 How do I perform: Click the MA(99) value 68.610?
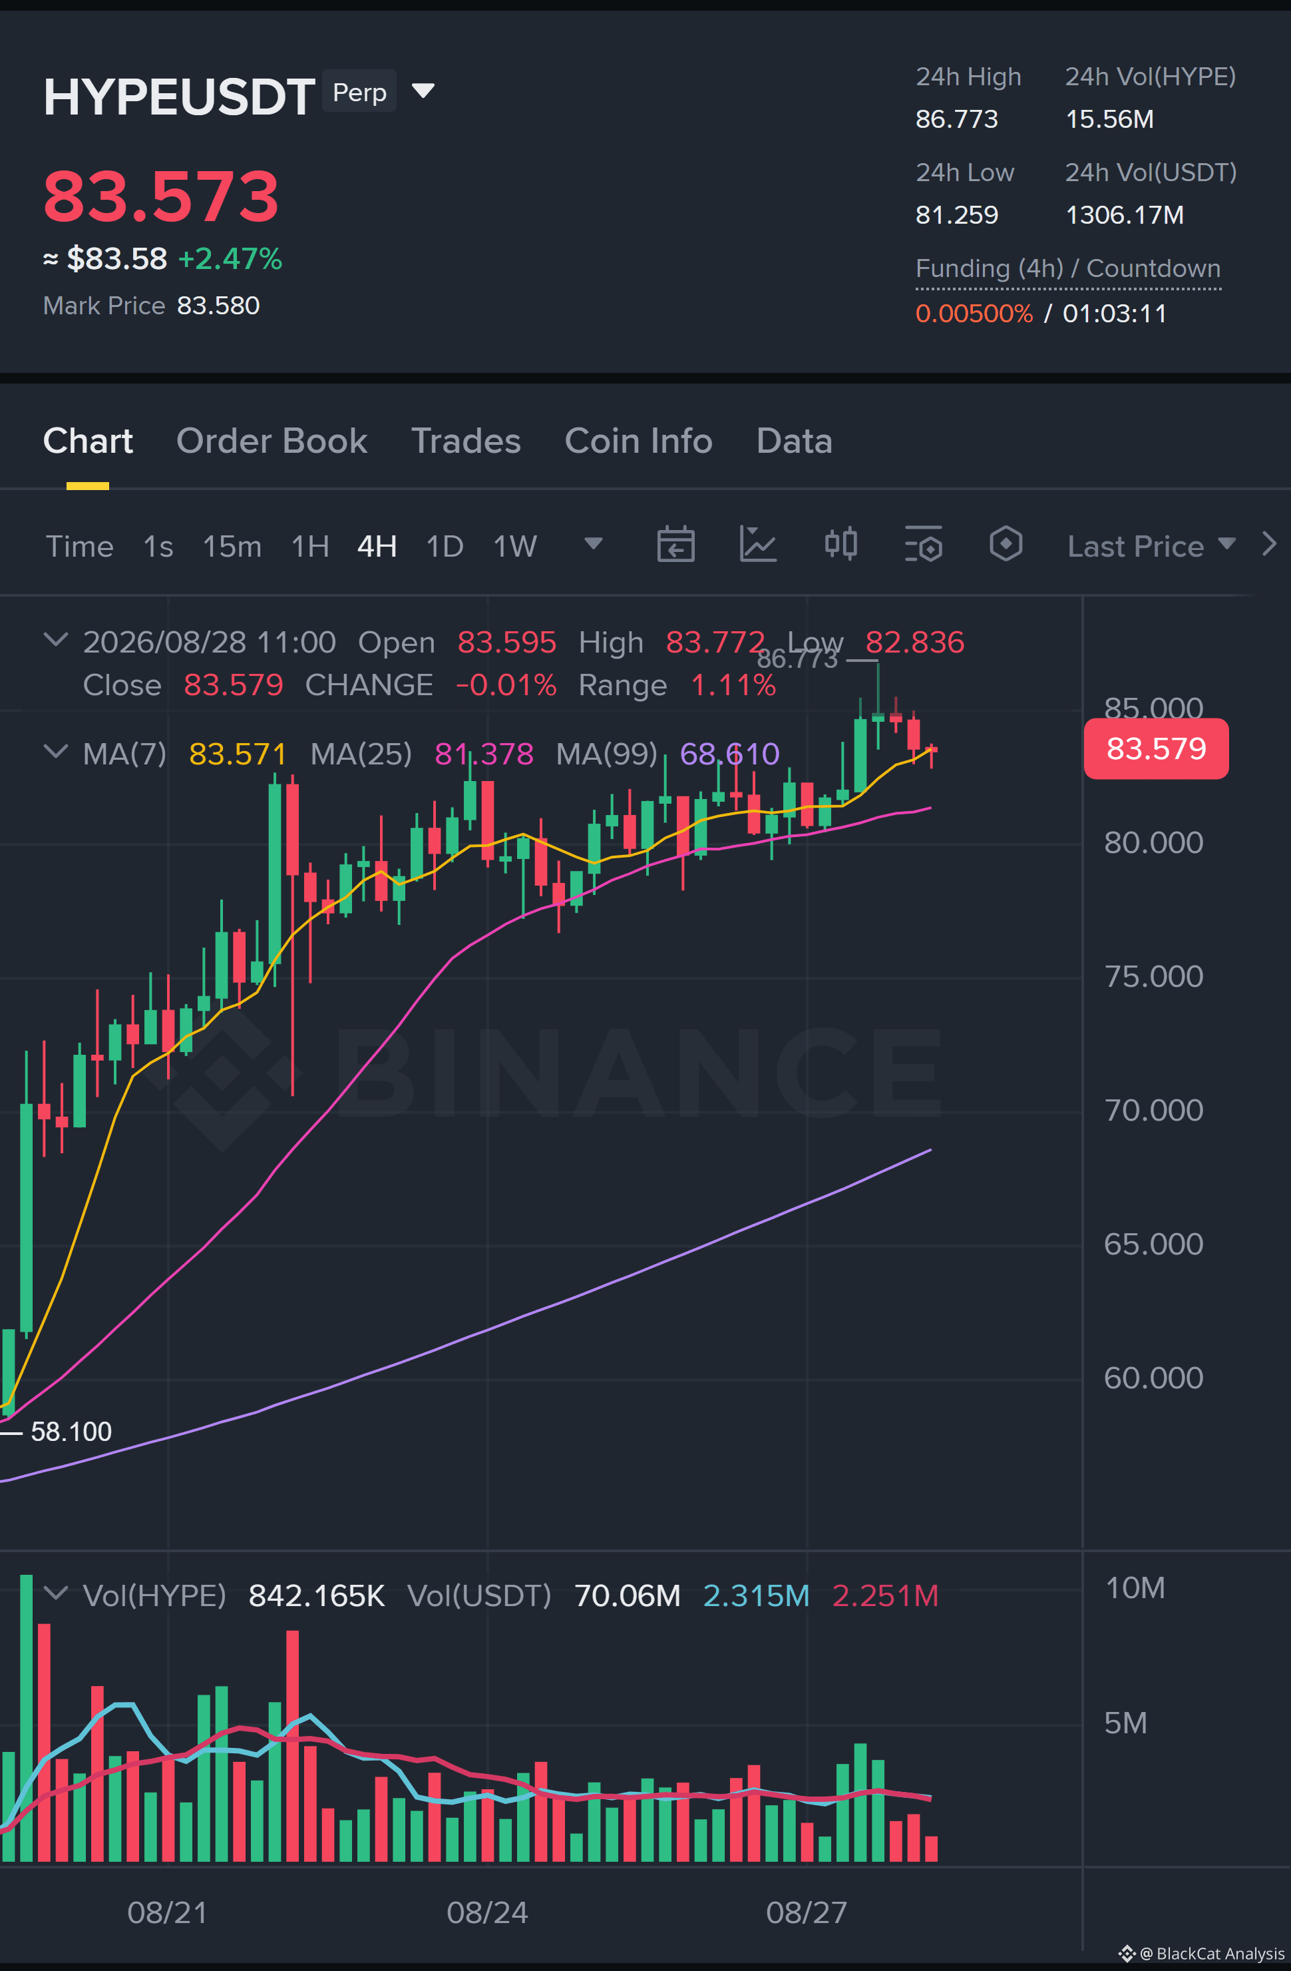tap(729, 754)
